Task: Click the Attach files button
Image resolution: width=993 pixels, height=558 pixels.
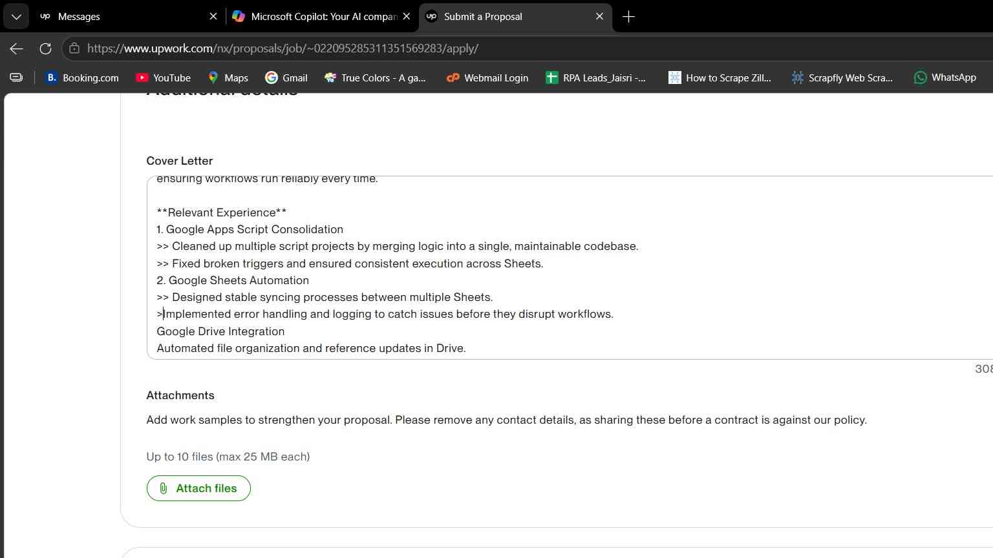Action: point(198,488)
